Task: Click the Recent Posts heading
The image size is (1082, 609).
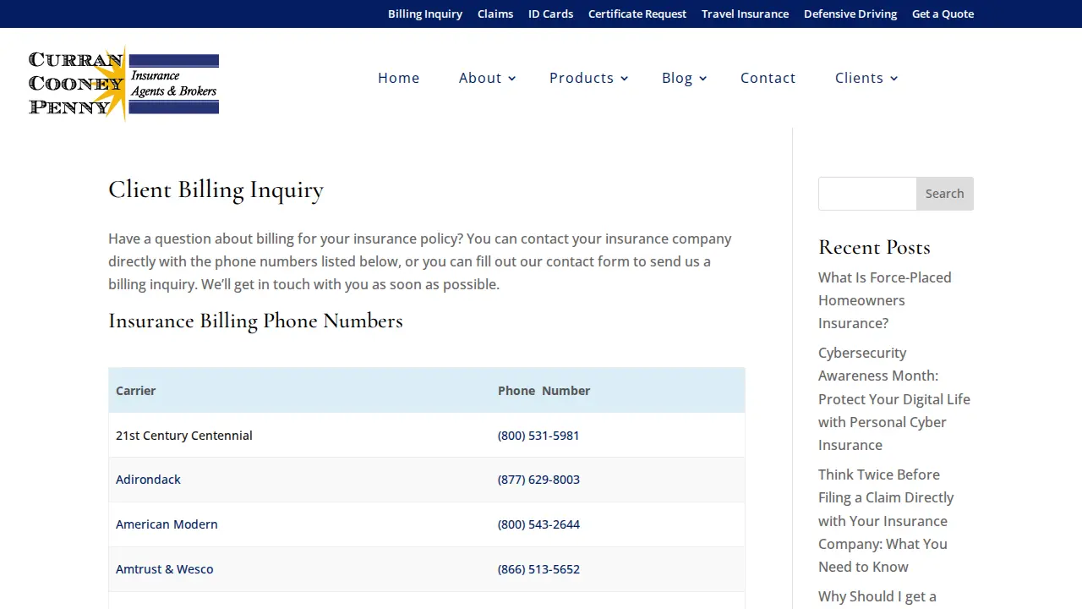Action: point(874,247)
